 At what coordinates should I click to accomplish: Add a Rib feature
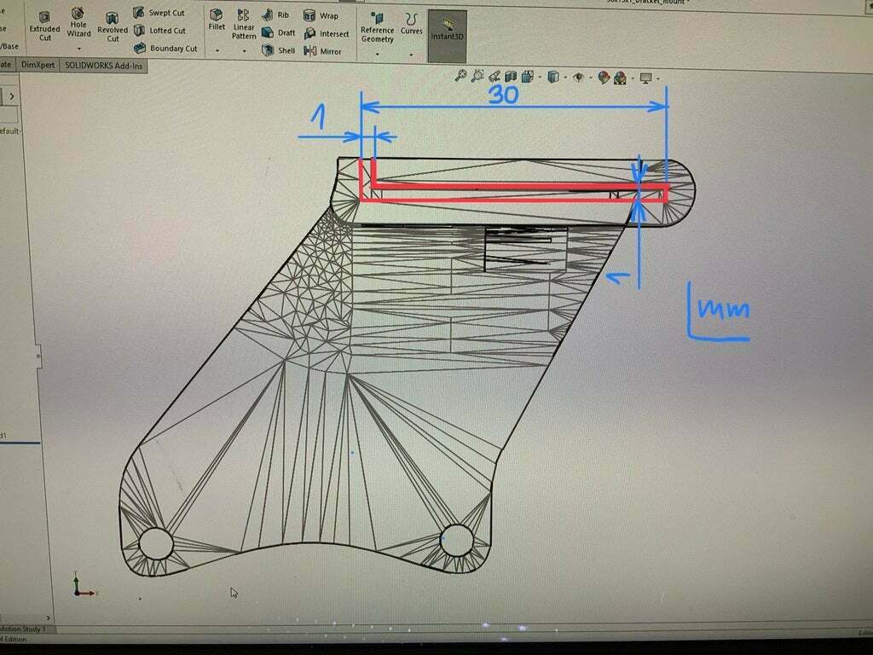point(275,15)
